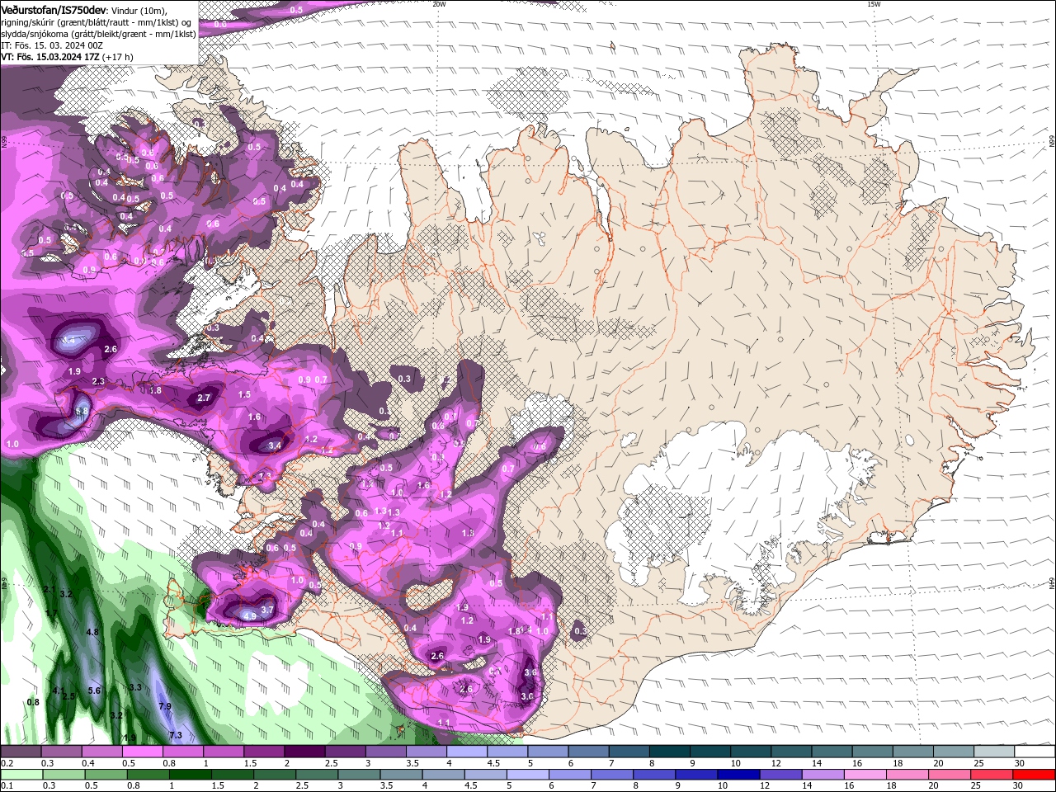Pick the darkest purple swatch between 2 and 2.5
1056x792 pixels.
click(x=304, y=752)
